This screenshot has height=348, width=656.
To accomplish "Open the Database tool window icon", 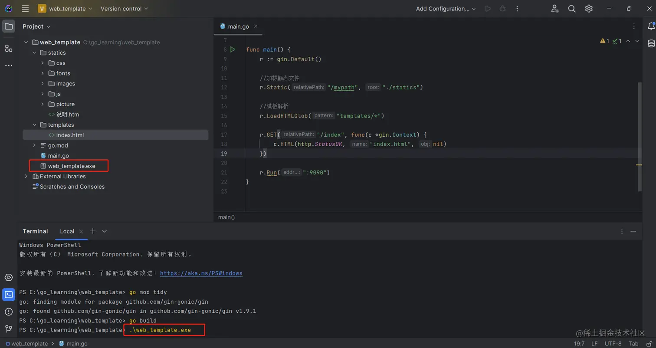I will [651, 43].
